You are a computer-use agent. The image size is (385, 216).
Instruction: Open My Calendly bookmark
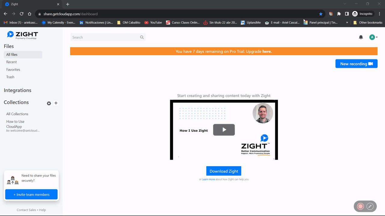tap(58, 22)
